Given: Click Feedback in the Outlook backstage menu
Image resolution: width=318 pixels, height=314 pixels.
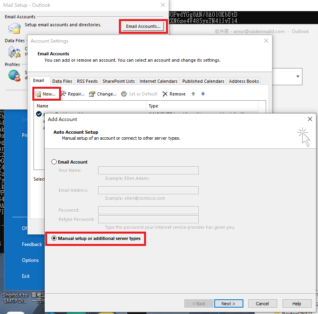Looking at the screenshot, I should pyautogui.click(x=32, y=244).
